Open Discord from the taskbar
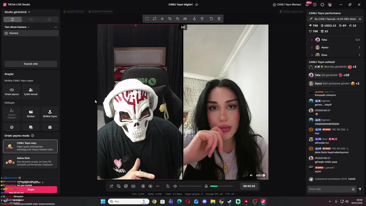 [x=204, y=201]
